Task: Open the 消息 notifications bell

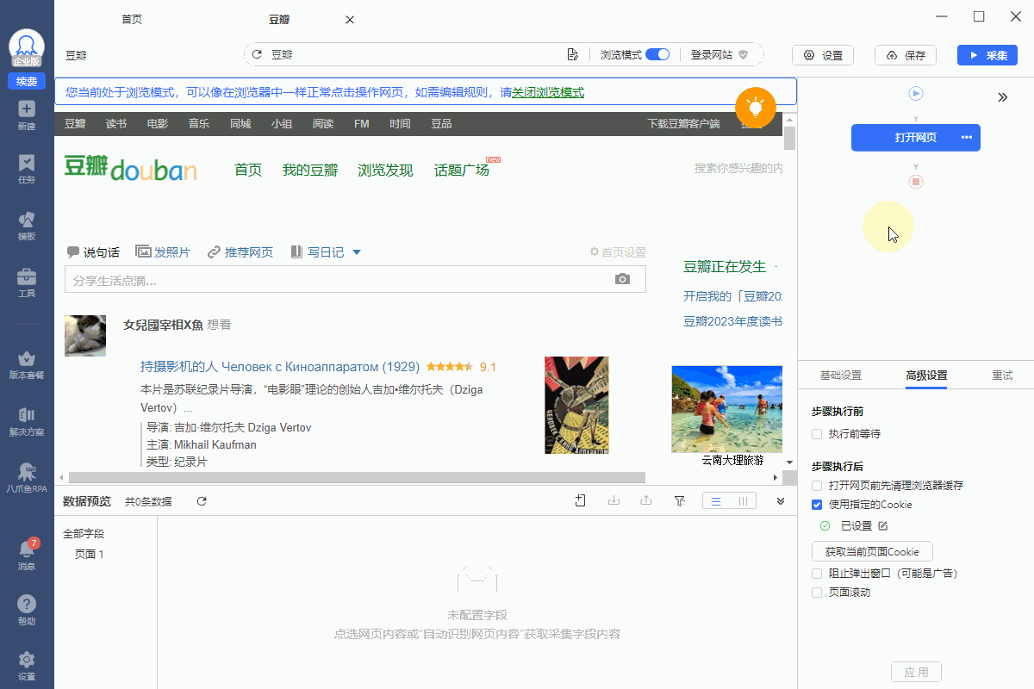Action: tap(27, 555)
